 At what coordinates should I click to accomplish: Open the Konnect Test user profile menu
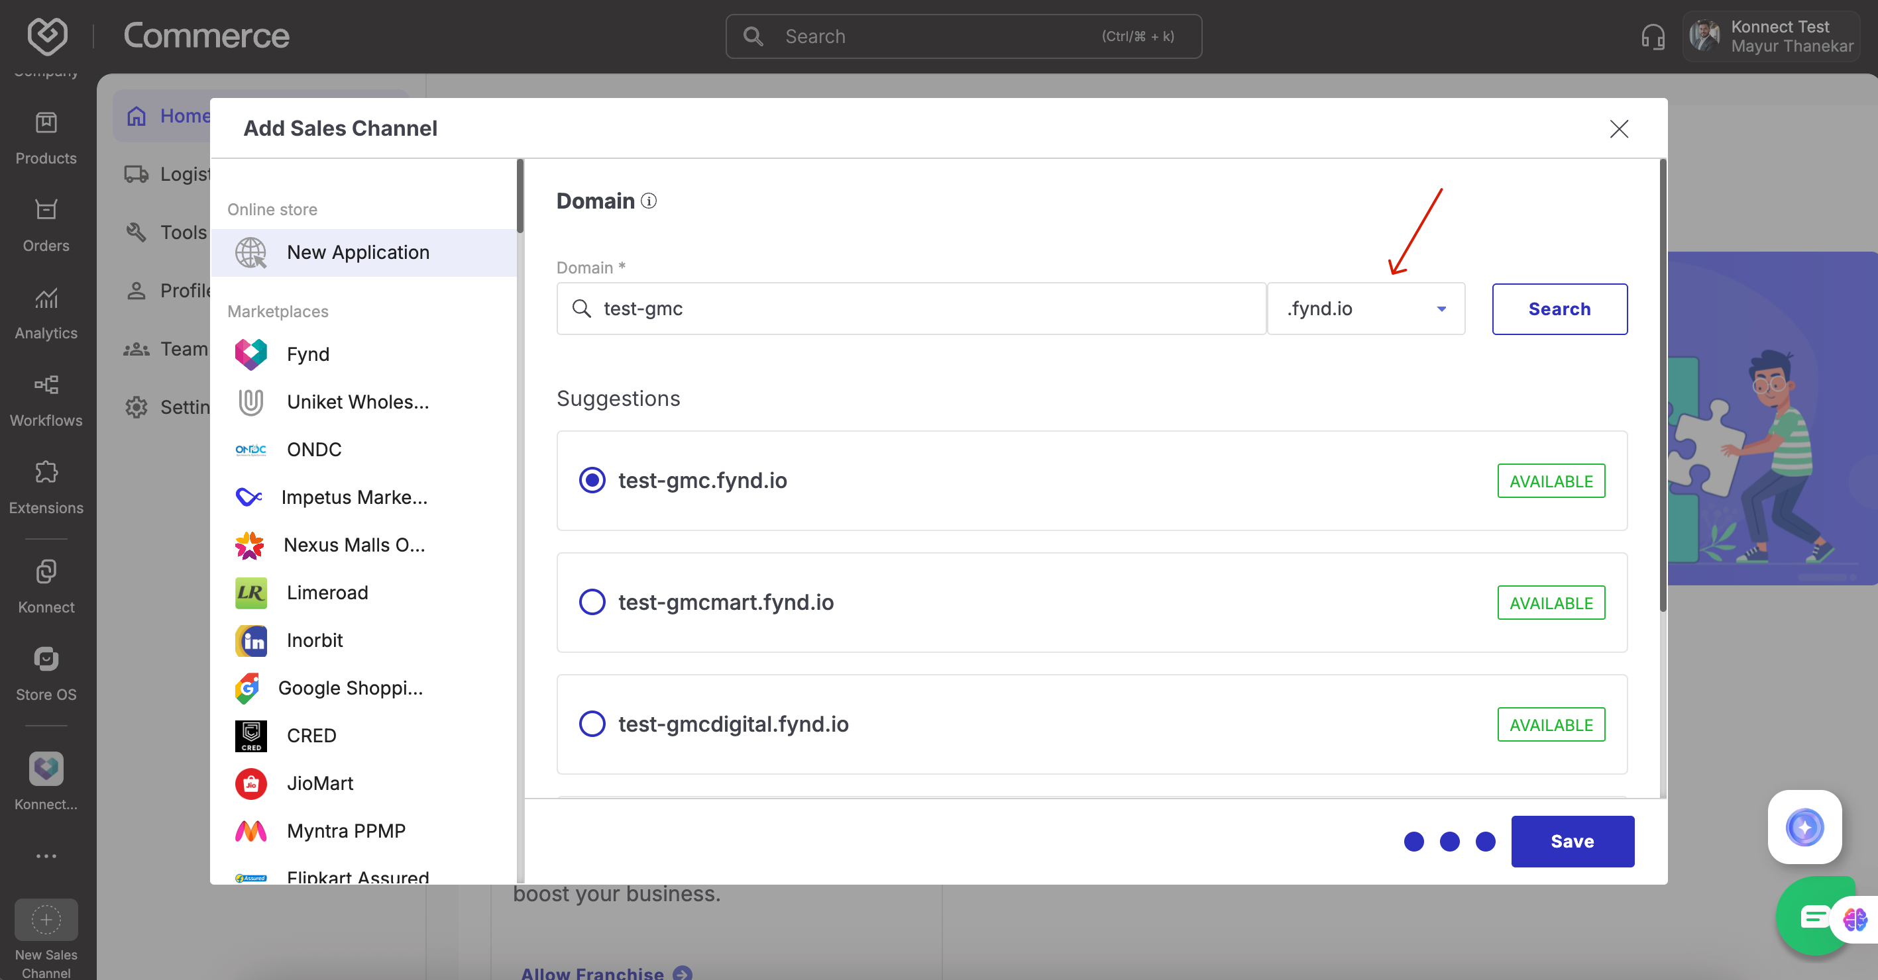click(x=1771, y=36)
